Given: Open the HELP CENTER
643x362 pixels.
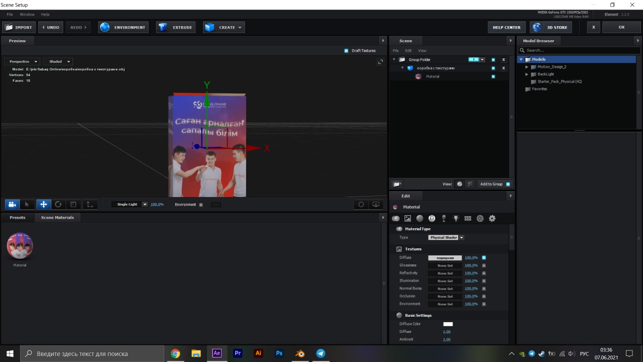Looking at the screenshot, I should click(506, 27).
